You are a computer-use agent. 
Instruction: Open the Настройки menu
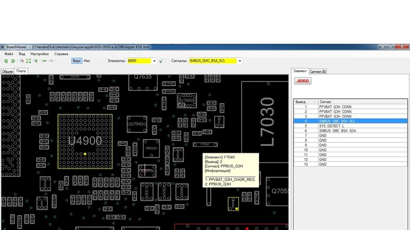[x=39, y=54]
